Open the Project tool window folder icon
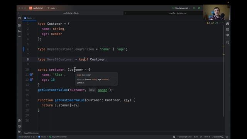The width and height of the screenshot is (247, 139). tap(19, 18)
